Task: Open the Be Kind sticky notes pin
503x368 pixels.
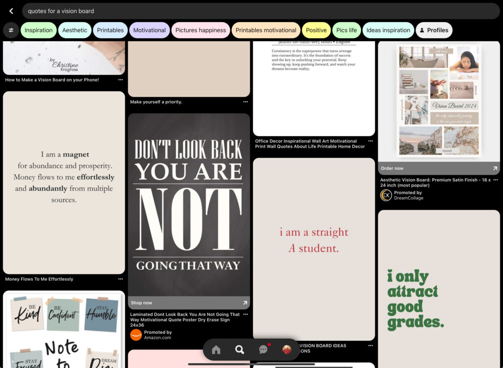Action: point(64,329)
